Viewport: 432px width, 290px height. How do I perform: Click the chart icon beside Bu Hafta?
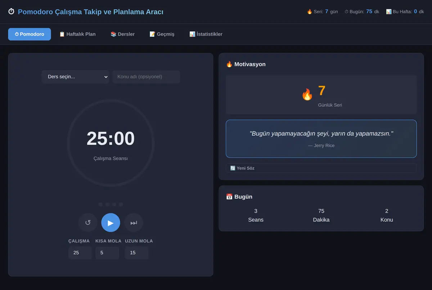389,12
